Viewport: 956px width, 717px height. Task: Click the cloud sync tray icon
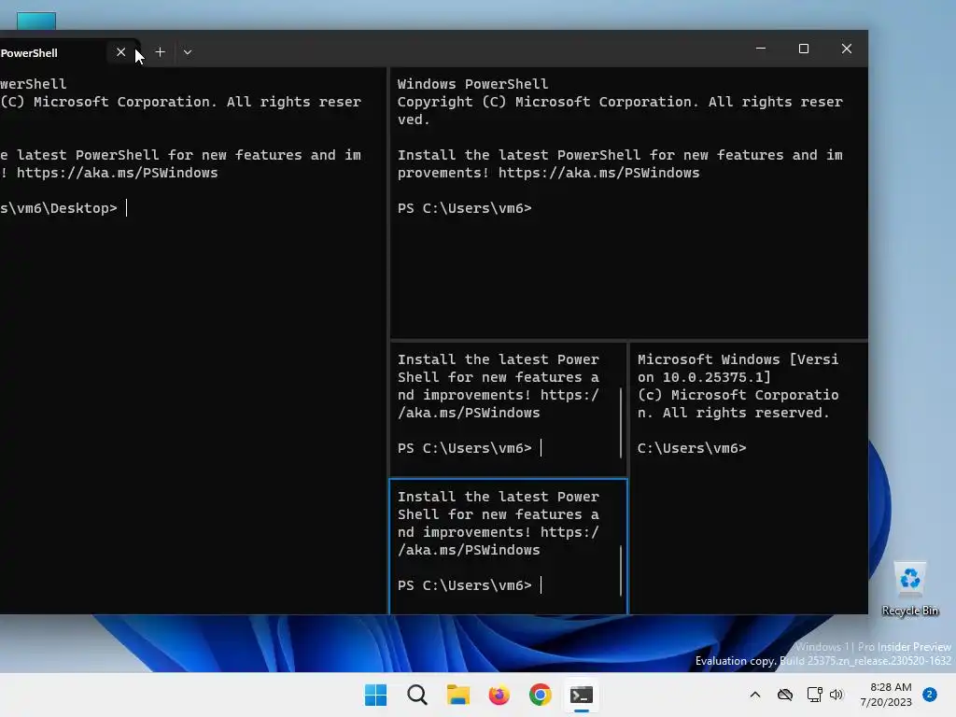pos(784,695)
